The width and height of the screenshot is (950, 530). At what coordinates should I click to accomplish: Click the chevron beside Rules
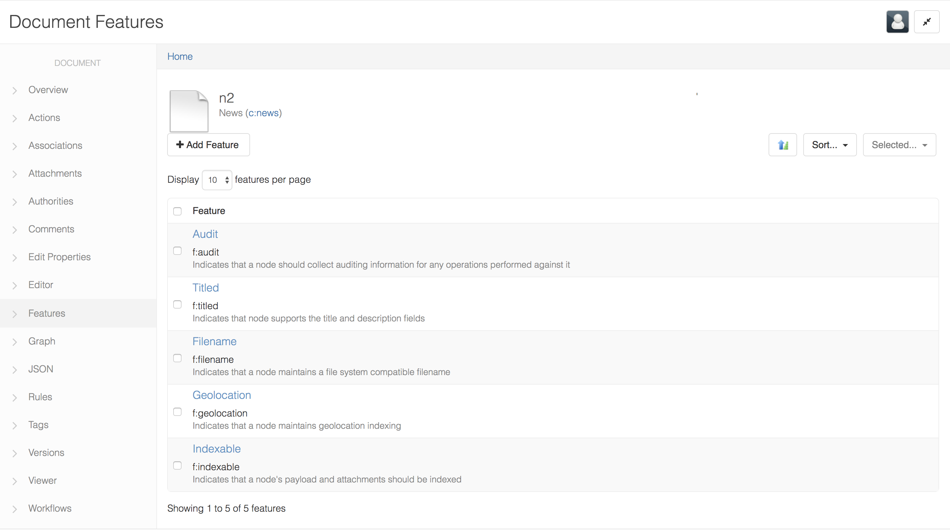(15, 397)
